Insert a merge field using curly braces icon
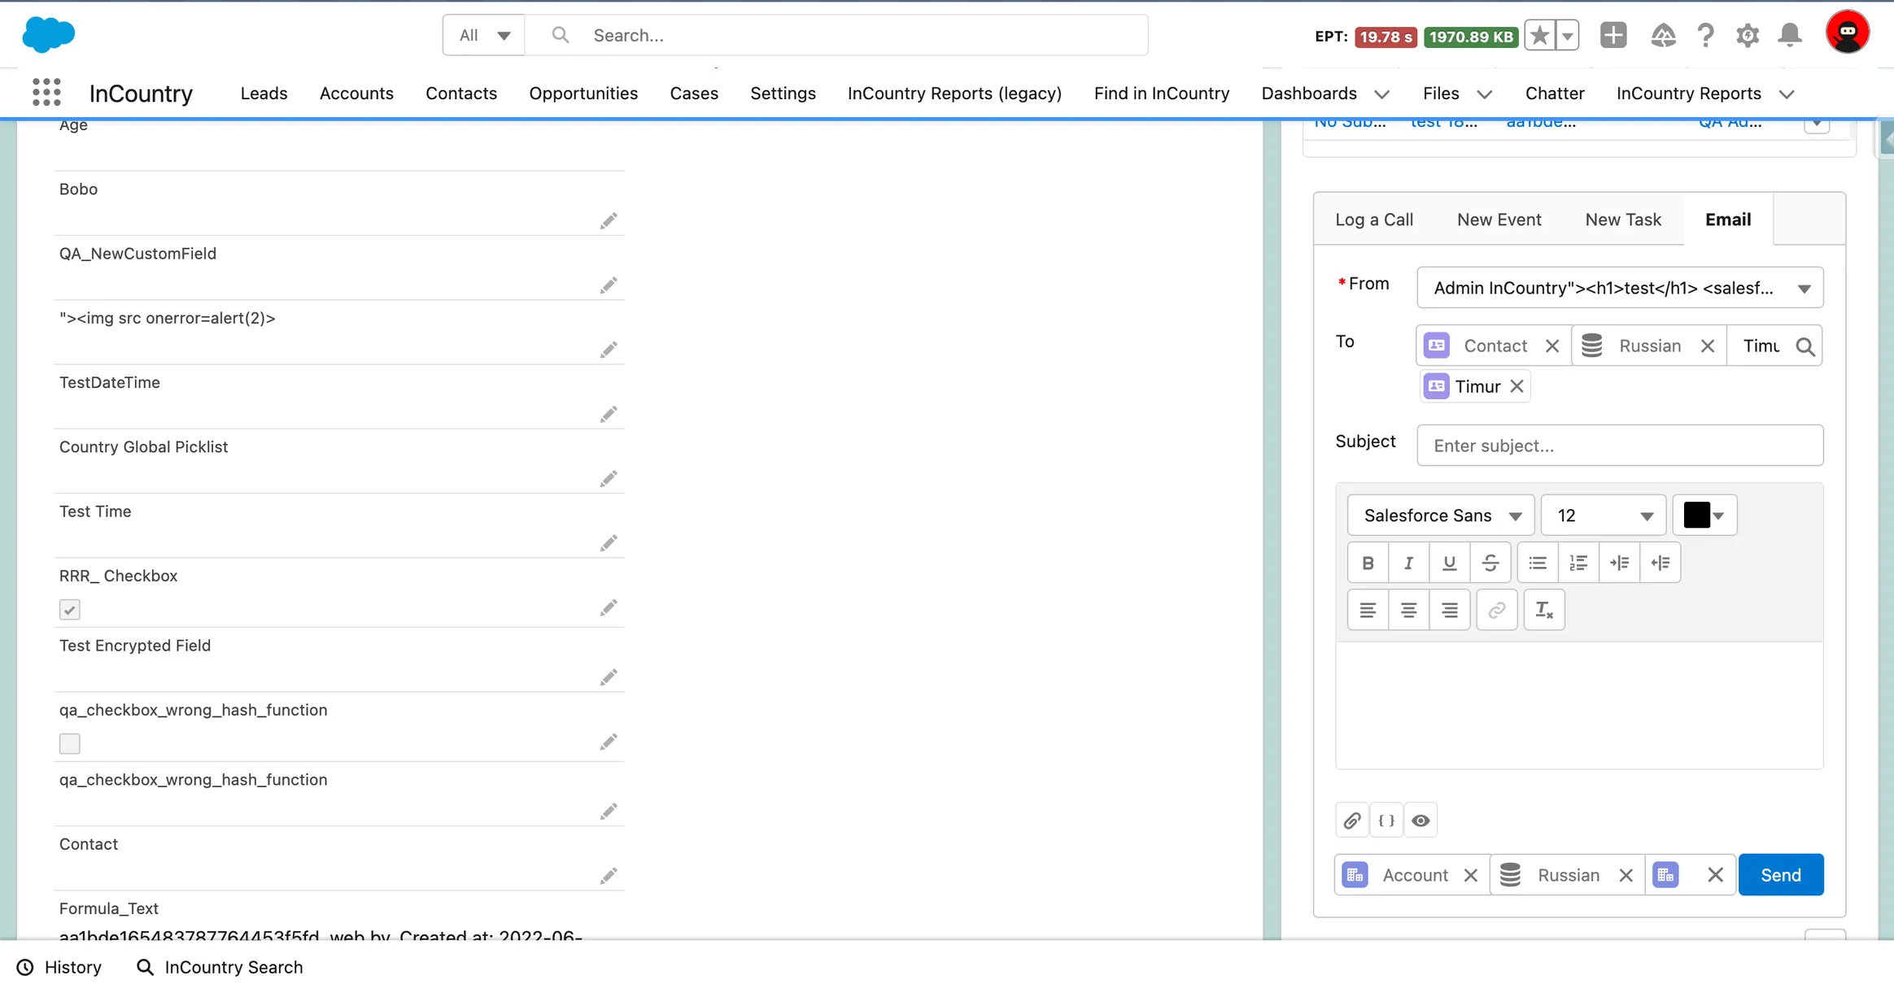This screenshot has width=1894, height=993. [1386, 820]
